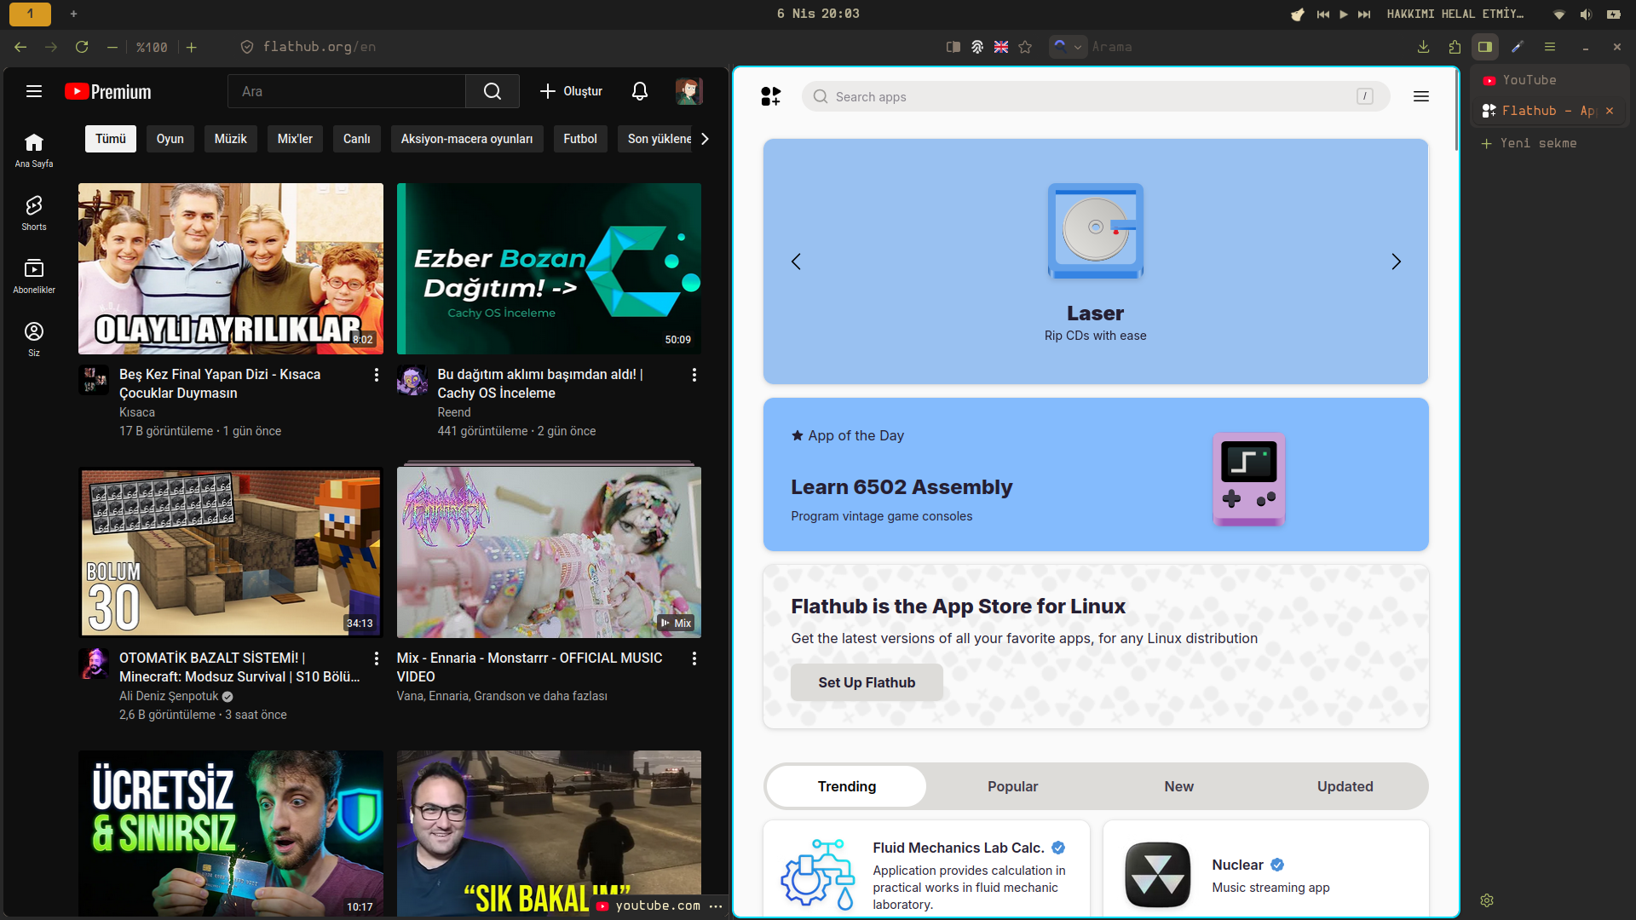Select the Müzik filter chip
The height and width of the screenshot is (920, 1636).
(231, 139)
